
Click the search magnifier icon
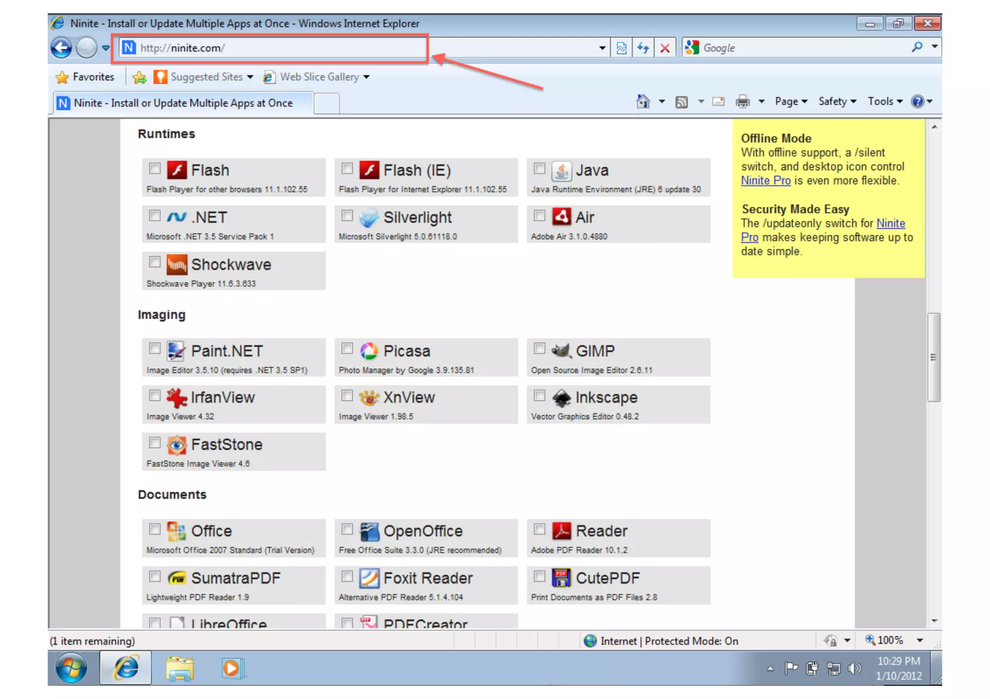(x=917, y=47)
